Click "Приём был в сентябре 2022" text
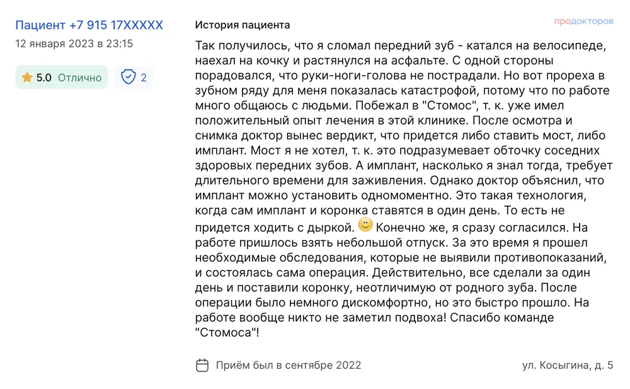 [289, 365]
